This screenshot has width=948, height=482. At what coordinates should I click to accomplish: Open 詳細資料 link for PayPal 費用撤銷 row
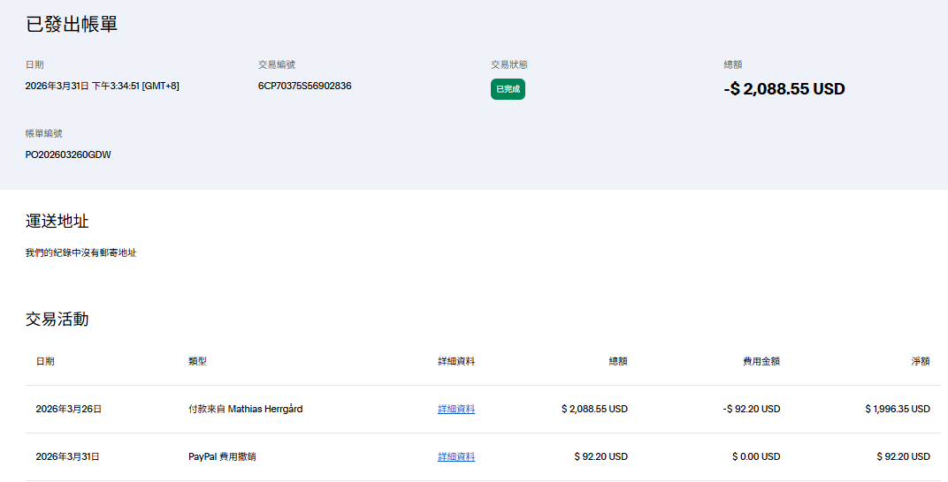pos(455,457)
